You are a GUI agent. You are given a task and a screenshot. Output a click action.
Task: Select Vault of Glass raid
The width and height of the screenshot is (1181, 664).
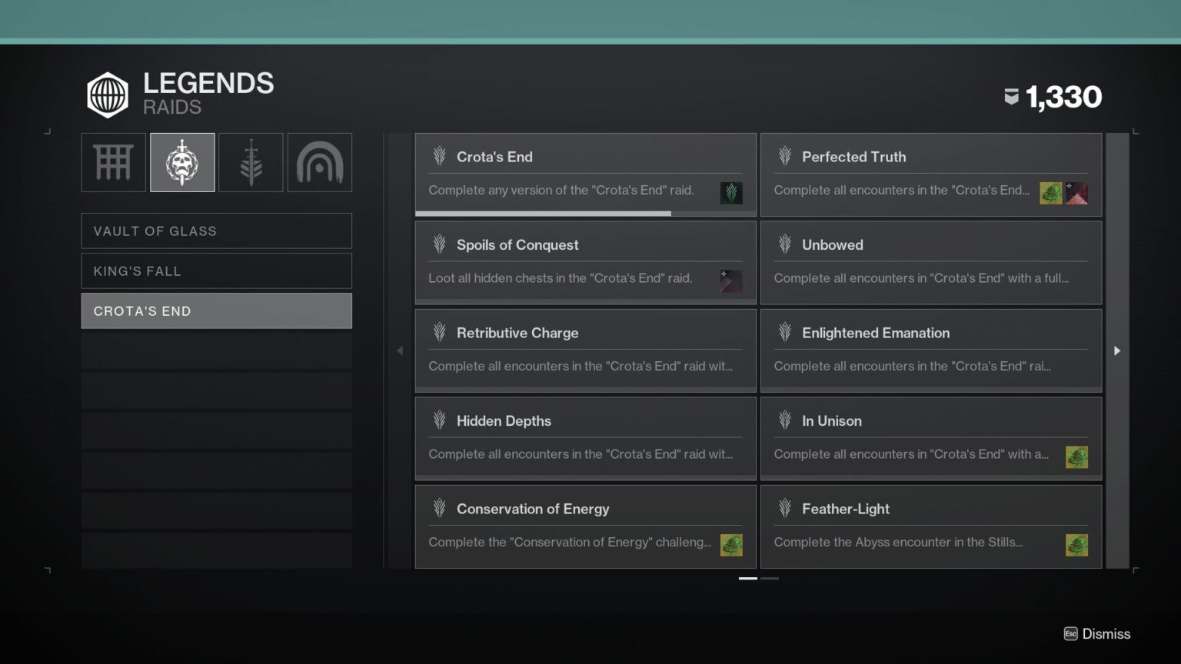coord(216,231)
